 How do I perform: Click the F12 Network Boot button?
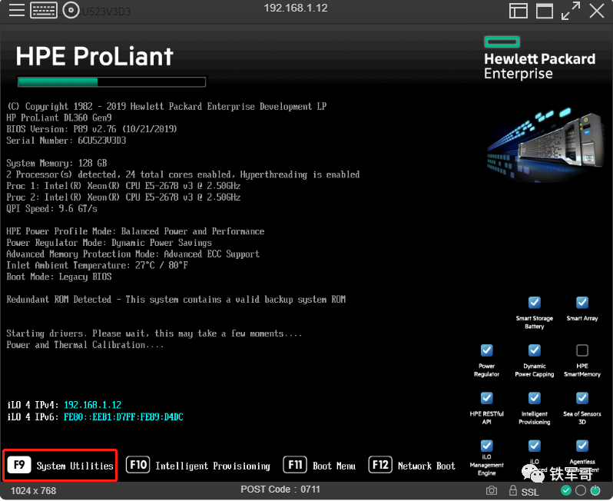click(x=412, y=465)
